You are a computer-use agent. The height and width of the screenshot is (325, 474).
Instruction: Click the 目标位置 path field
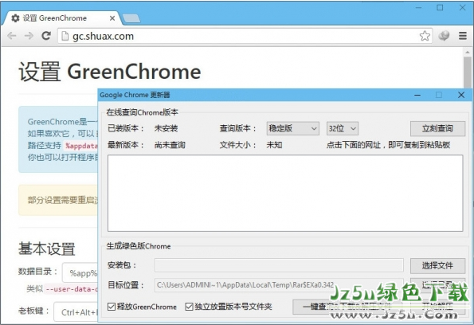coord(279,285)
